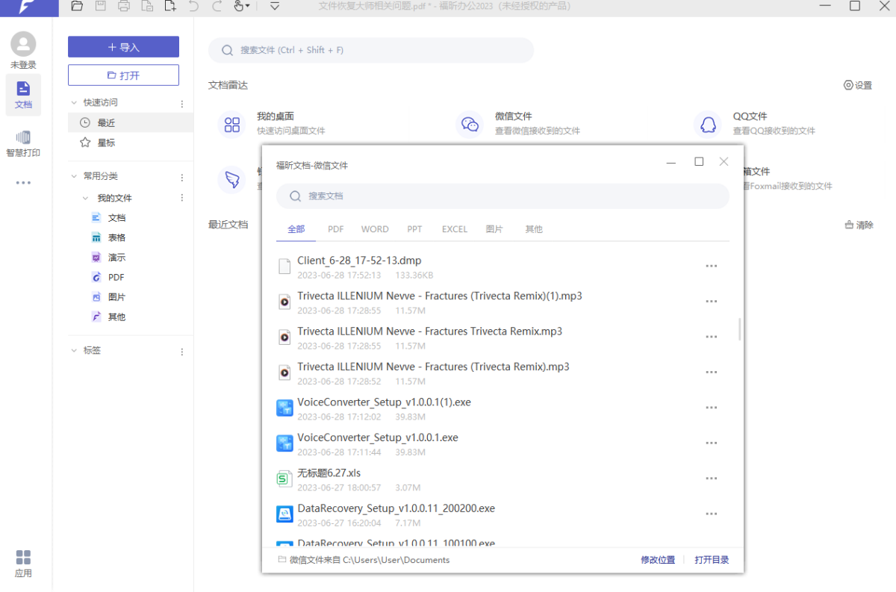The height and width of the screenshot is (592, 896).
Task: Click the Undo icon in the toolbar
Action: click(194, 7)
